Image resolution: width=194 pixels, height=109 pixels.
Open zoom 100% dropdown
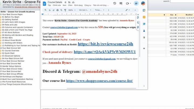click(x=72, y=10)
